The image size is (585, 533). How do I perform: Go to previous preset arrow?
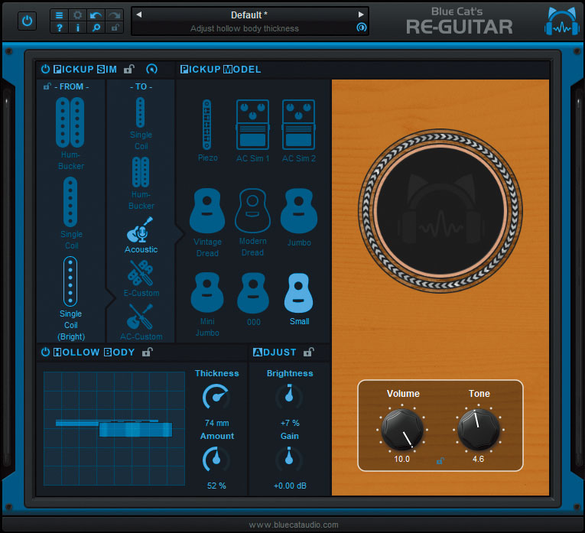138,15
